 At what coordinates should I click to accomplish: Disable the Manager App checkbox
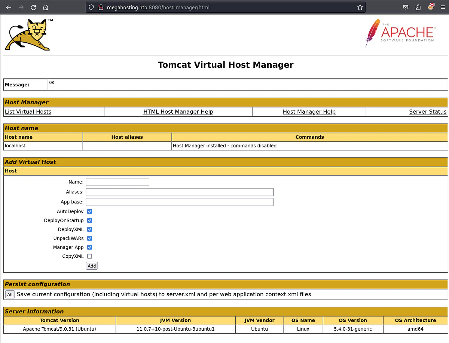coord(89,247)
